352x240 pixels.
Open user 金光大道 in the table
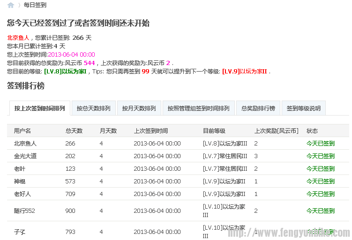tap(25, 156)
